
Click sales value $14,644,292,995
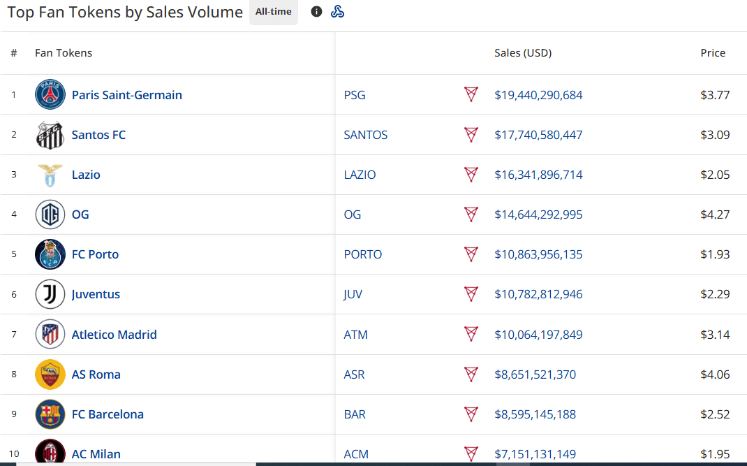[x=538, y=214]
